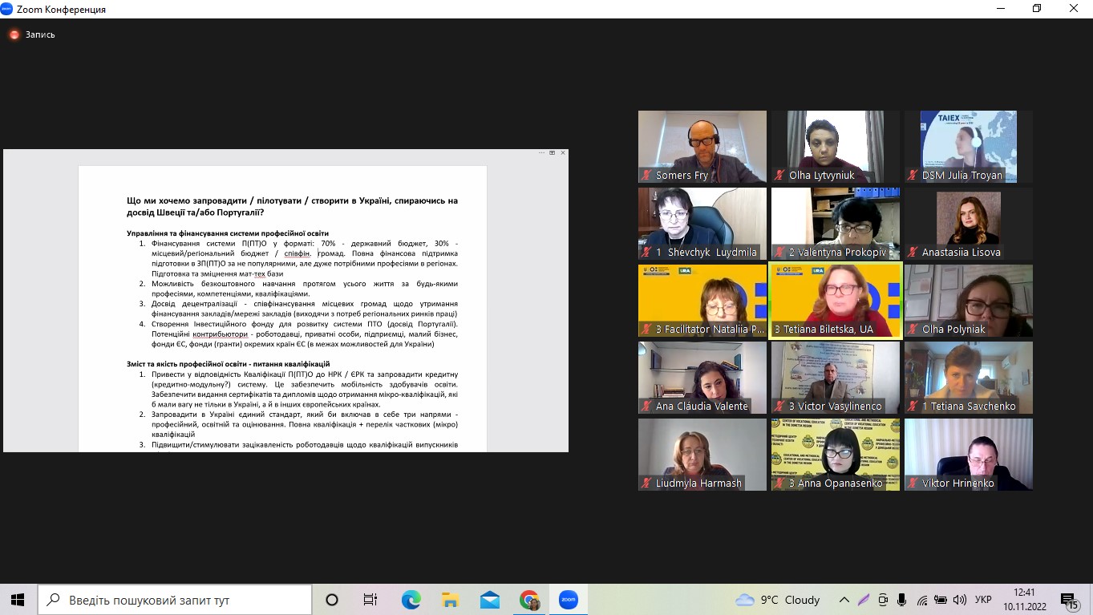The height and width of the screenshot is (615, 1093).
Task: Open the УКР keyboard language switcher
Action: (x=983, y=600)
